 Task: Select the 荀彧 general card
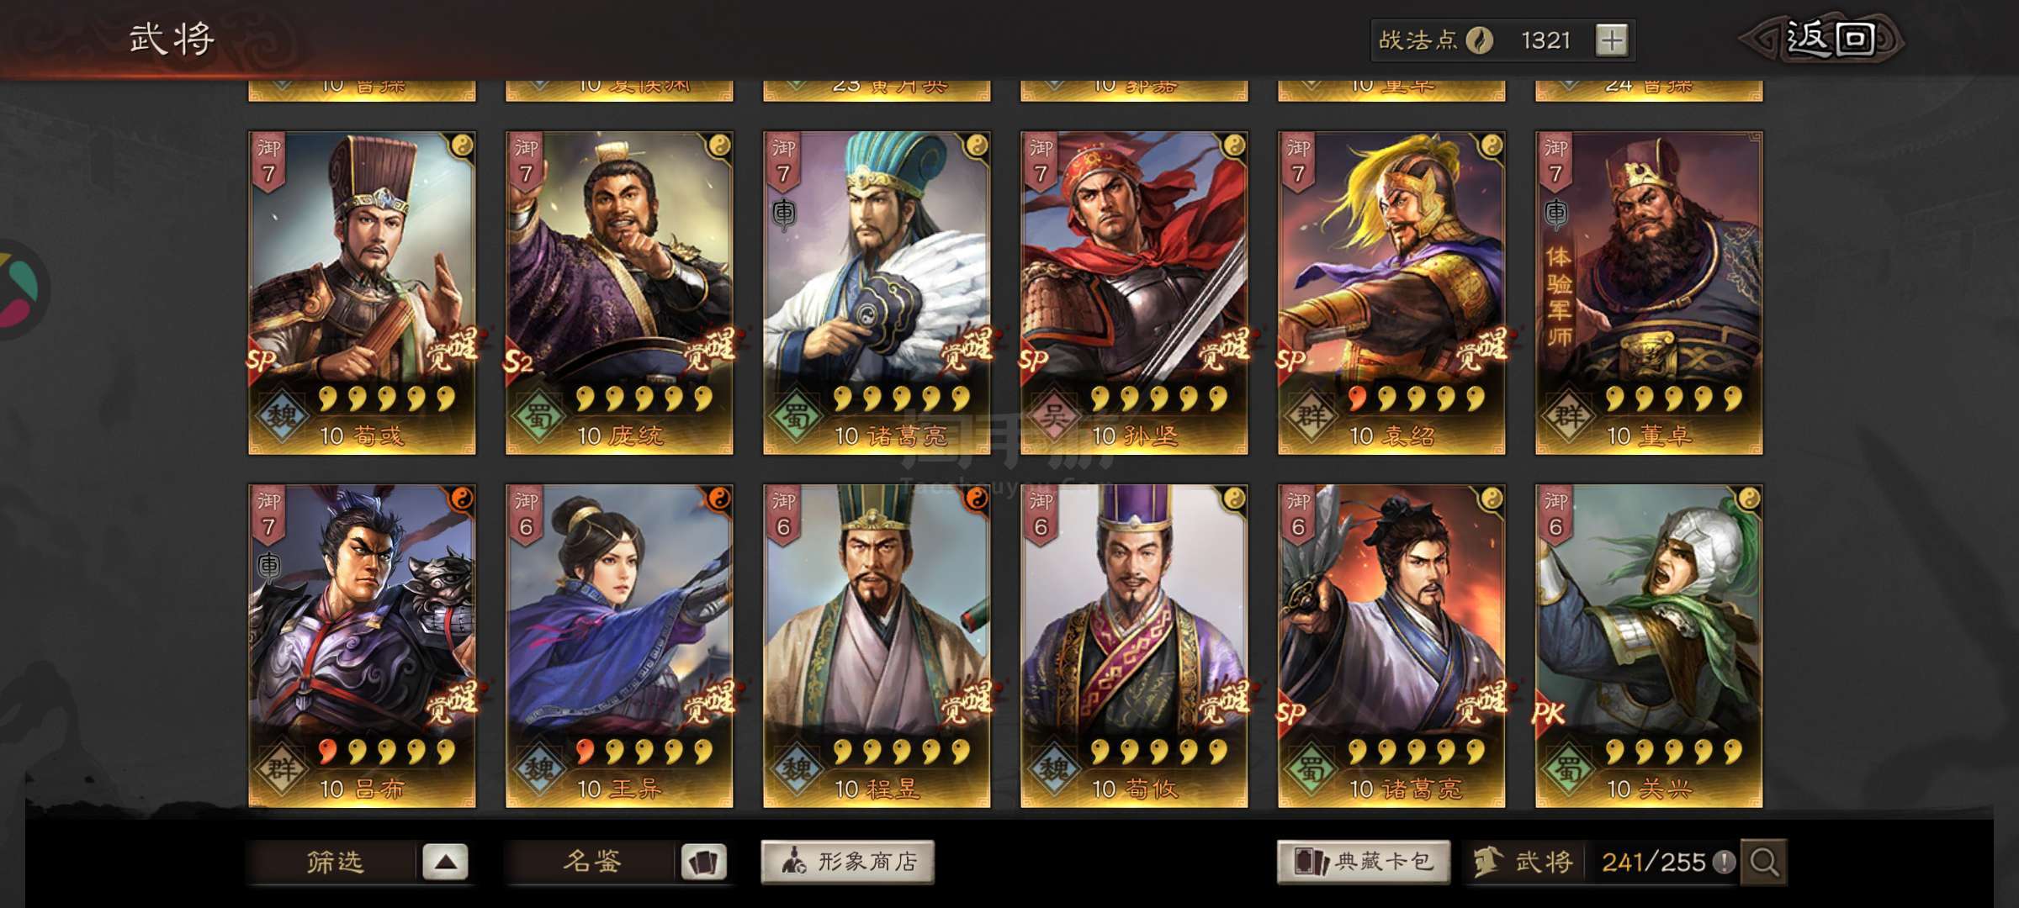(362, 293)
